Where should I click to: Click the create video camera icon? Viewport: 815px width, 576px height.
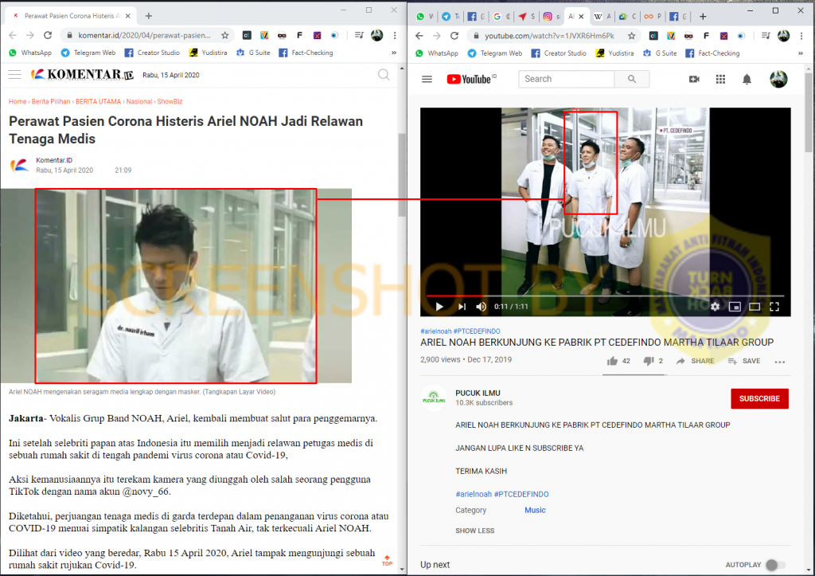(694, 79)
